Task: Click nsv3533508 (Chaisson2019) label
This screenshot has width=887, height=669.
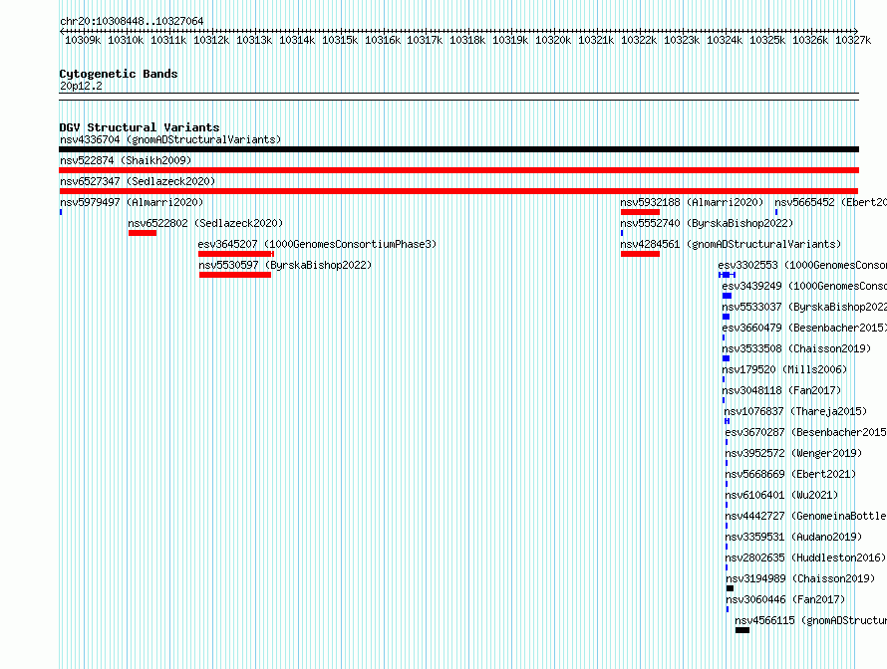Action: (x=796, y=348)
